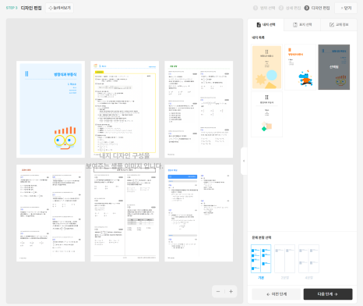
Task: Select the orange circle inner page design
Action: click(266, 67)
